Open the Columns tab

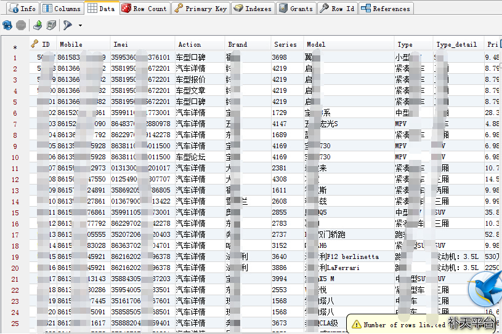[x=61, y=9]
